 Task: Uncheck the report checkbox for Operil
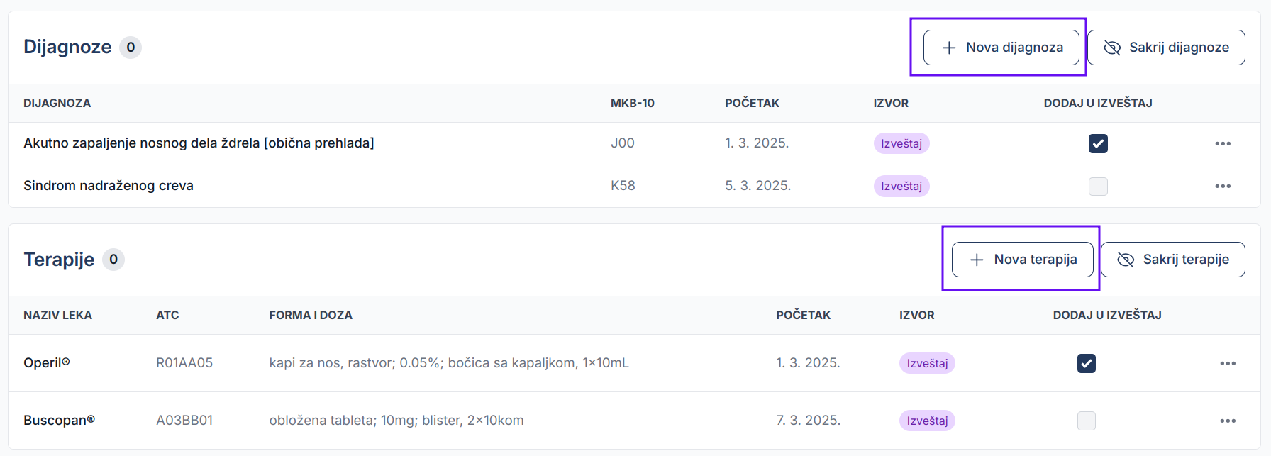[x=1087, y=363]
